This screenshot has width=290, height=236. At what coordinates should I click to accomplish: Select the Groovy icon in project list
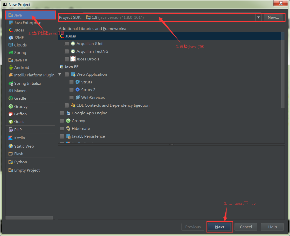point(11,107)
